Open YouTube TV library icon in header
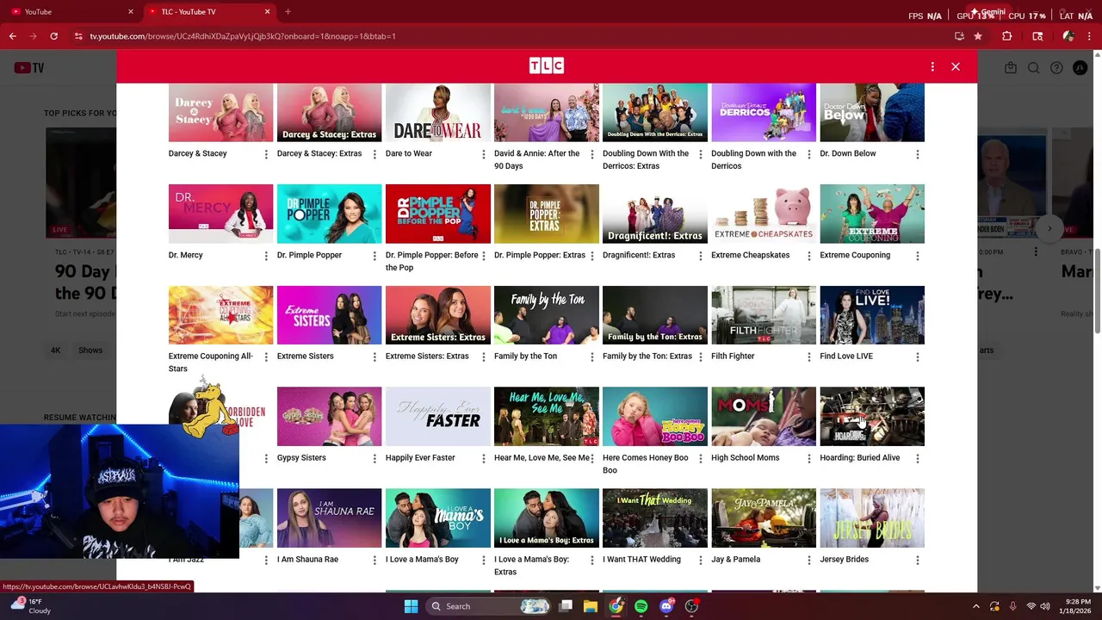 (x=1011, y=68)
